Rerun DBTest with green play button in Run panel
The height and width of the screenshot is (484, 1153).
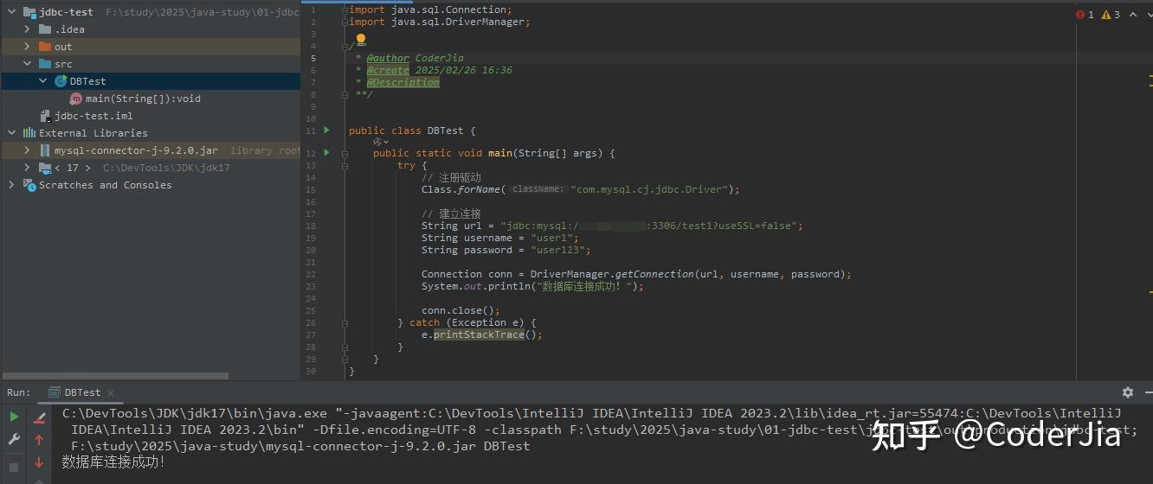[14, 417]
